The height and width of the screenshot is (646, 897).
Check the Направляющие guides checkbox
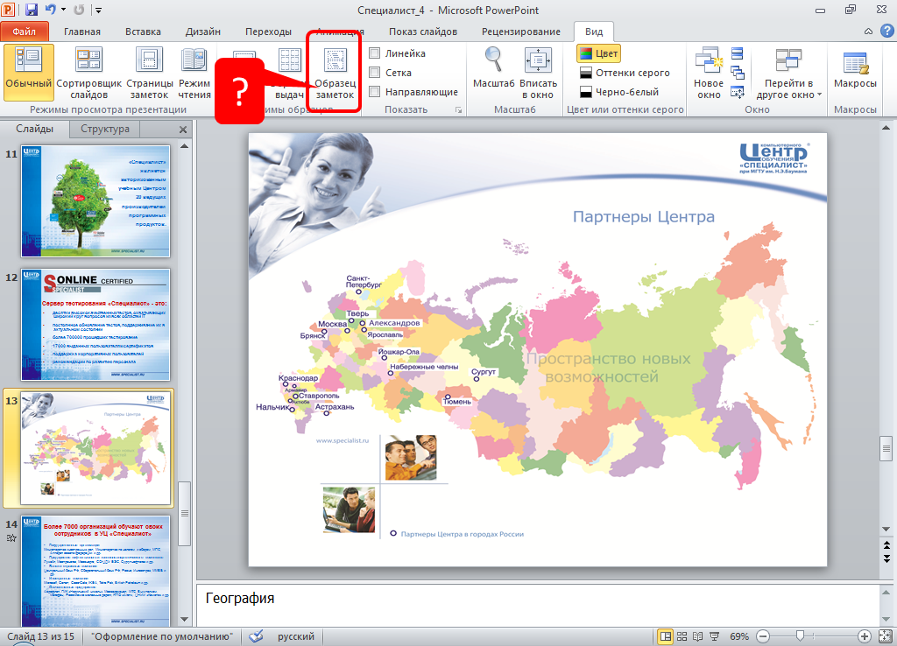pos(375,92)
